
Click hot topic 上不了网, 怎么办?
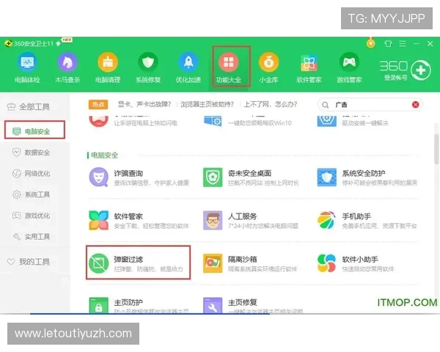pyautogui.click(x=271, y=104)
